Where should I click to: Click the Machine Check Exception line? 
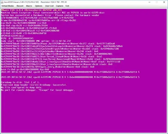tap(53, 13)
